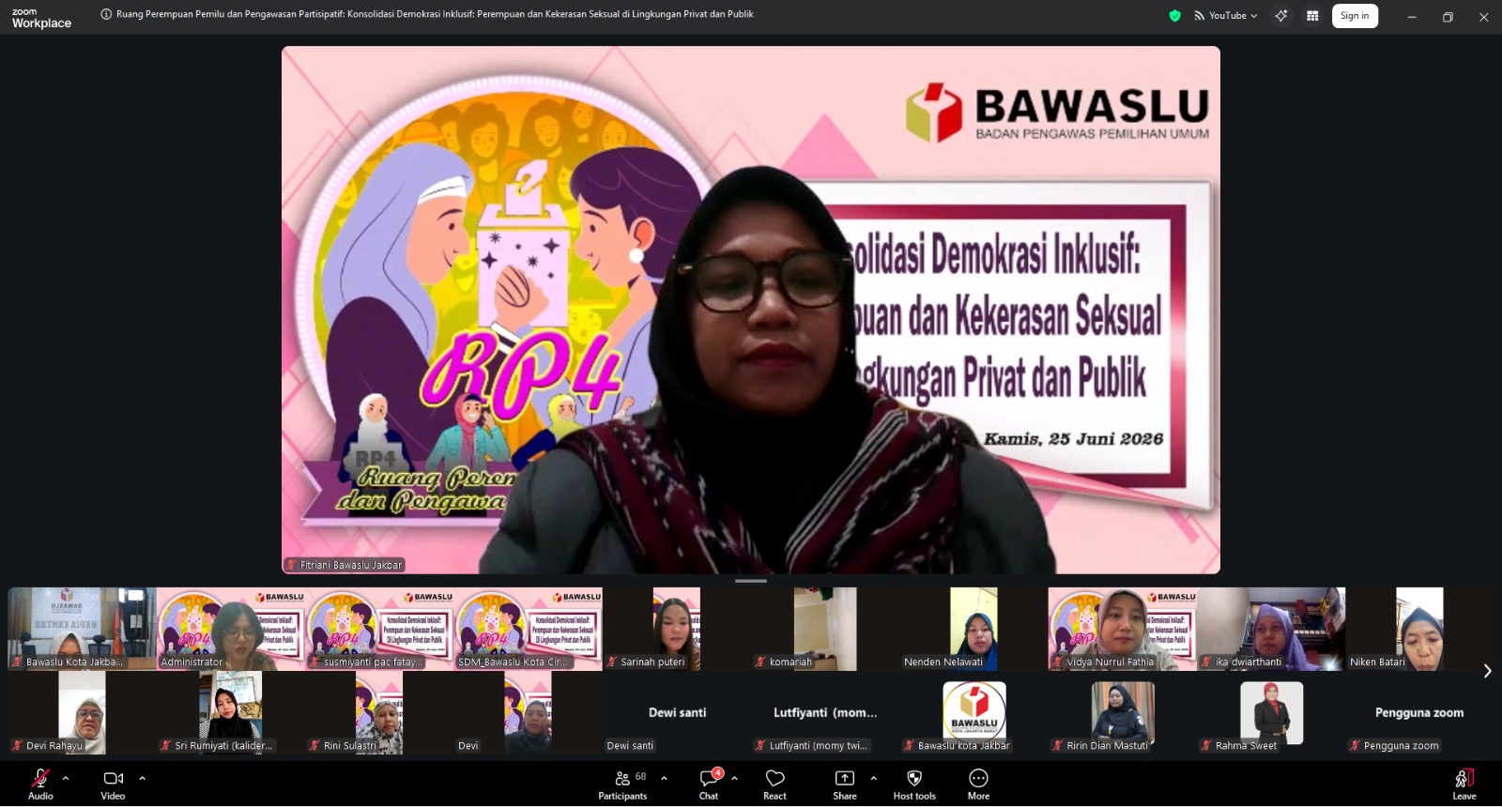Click the Zoom Workplace logo

click(41, 18)
